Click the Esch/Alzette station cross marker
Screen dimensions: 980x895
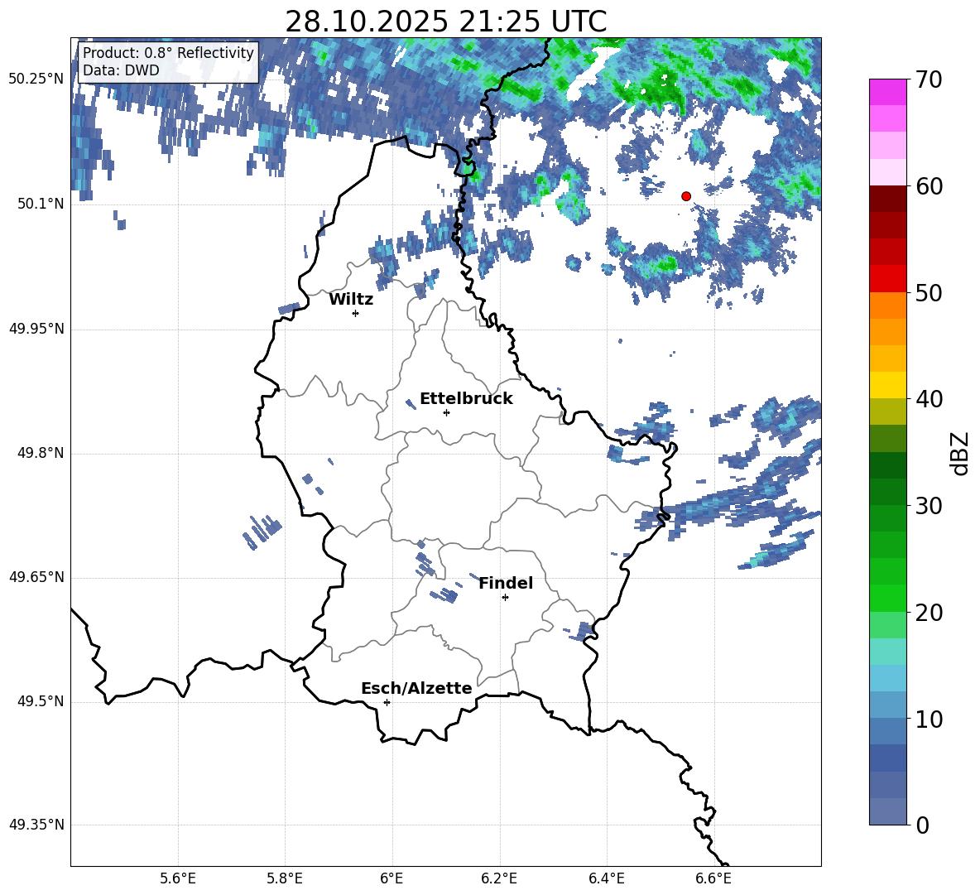[x=387, y=702]
